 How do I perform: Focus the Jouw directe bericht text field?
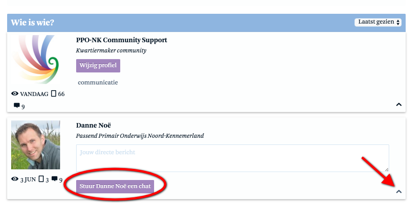pos(232,158)
